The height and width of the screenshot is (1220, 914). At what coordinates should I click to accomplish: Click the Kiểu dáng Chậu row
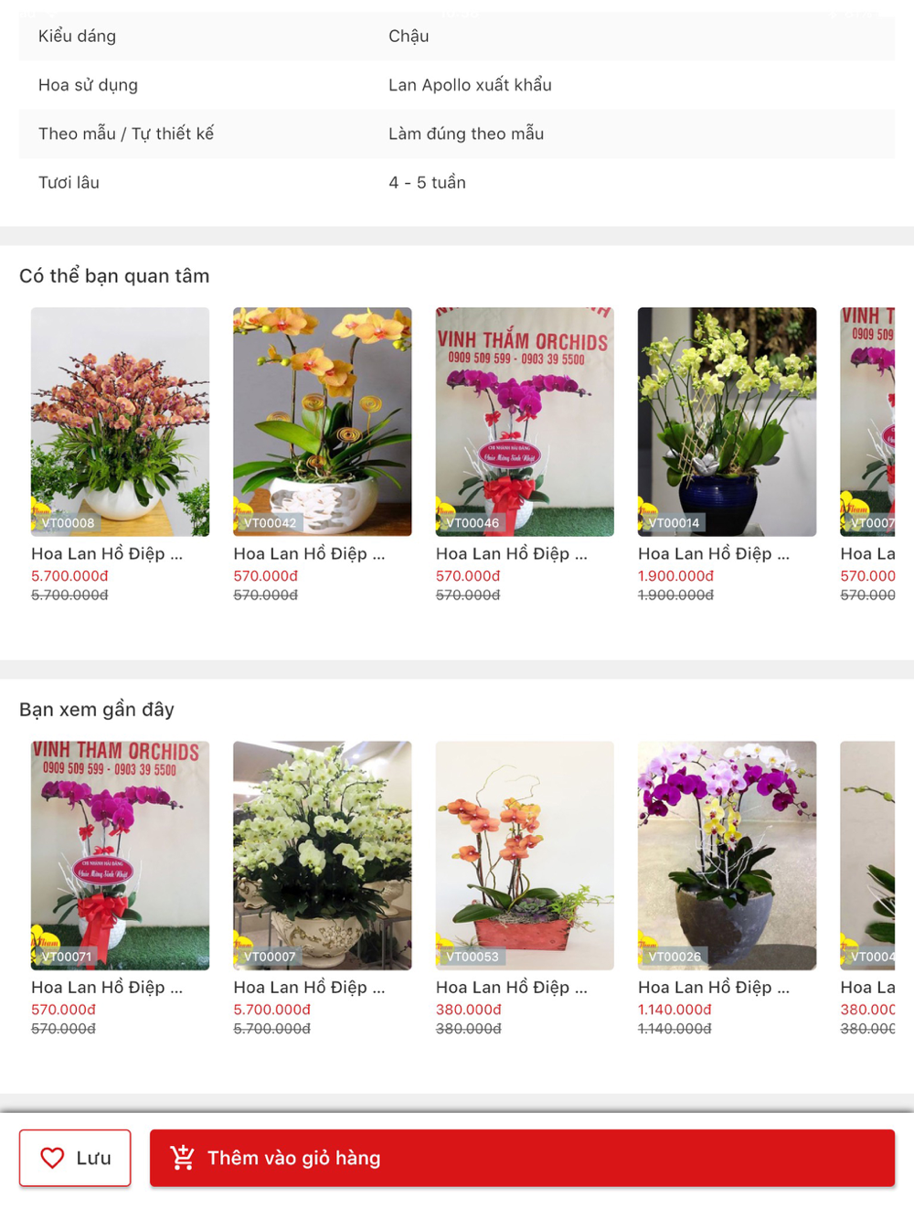tap(457, 37)
